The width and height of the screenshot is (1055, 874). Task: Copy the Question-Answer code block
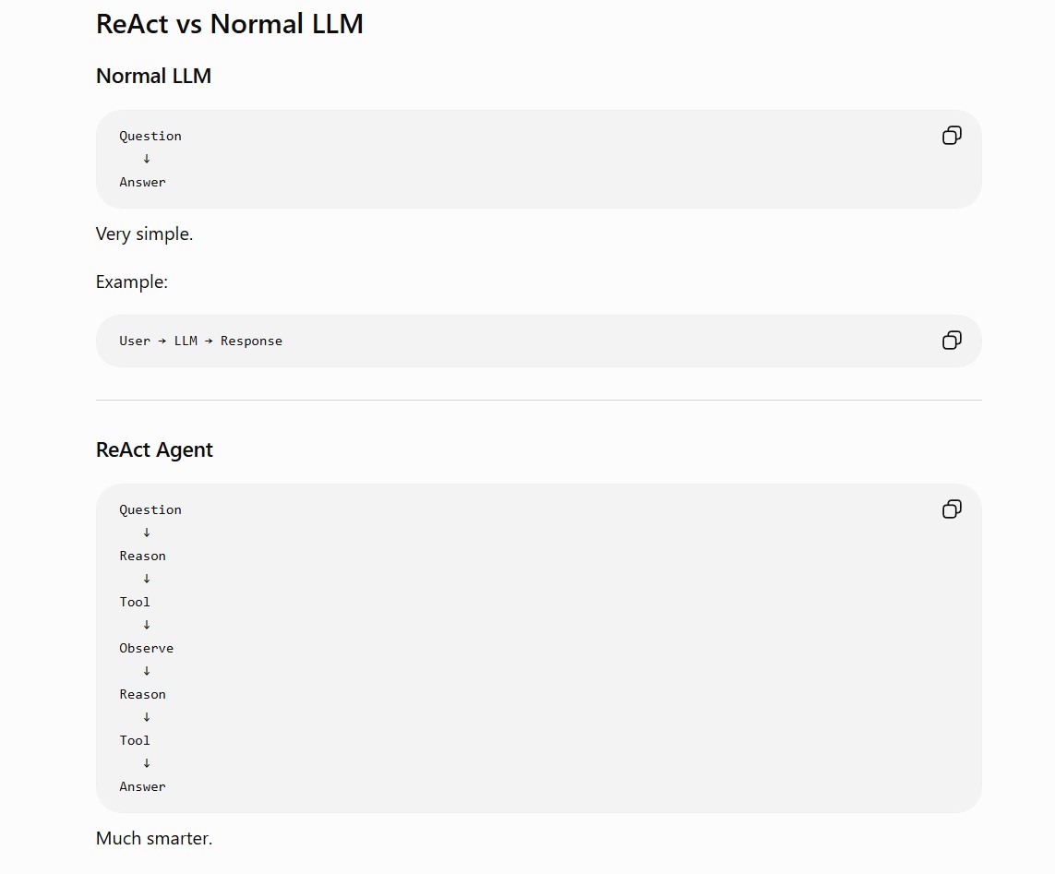coord(952,136)
